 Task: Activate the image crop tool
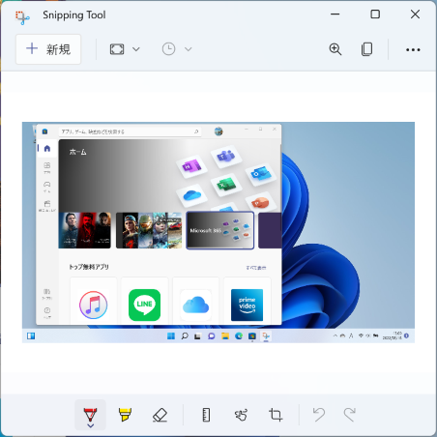click(276, 415)
